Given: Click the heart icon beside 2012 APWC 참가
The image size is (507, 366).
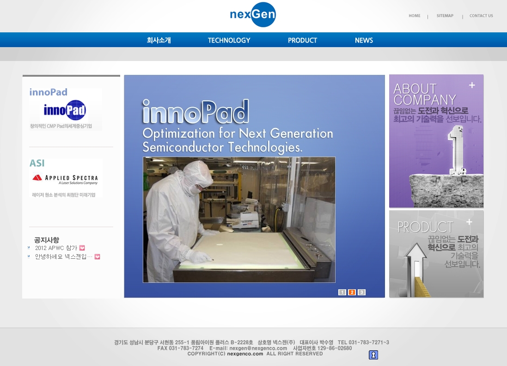Looking at the screenshot, I should [x=82, y=248].
